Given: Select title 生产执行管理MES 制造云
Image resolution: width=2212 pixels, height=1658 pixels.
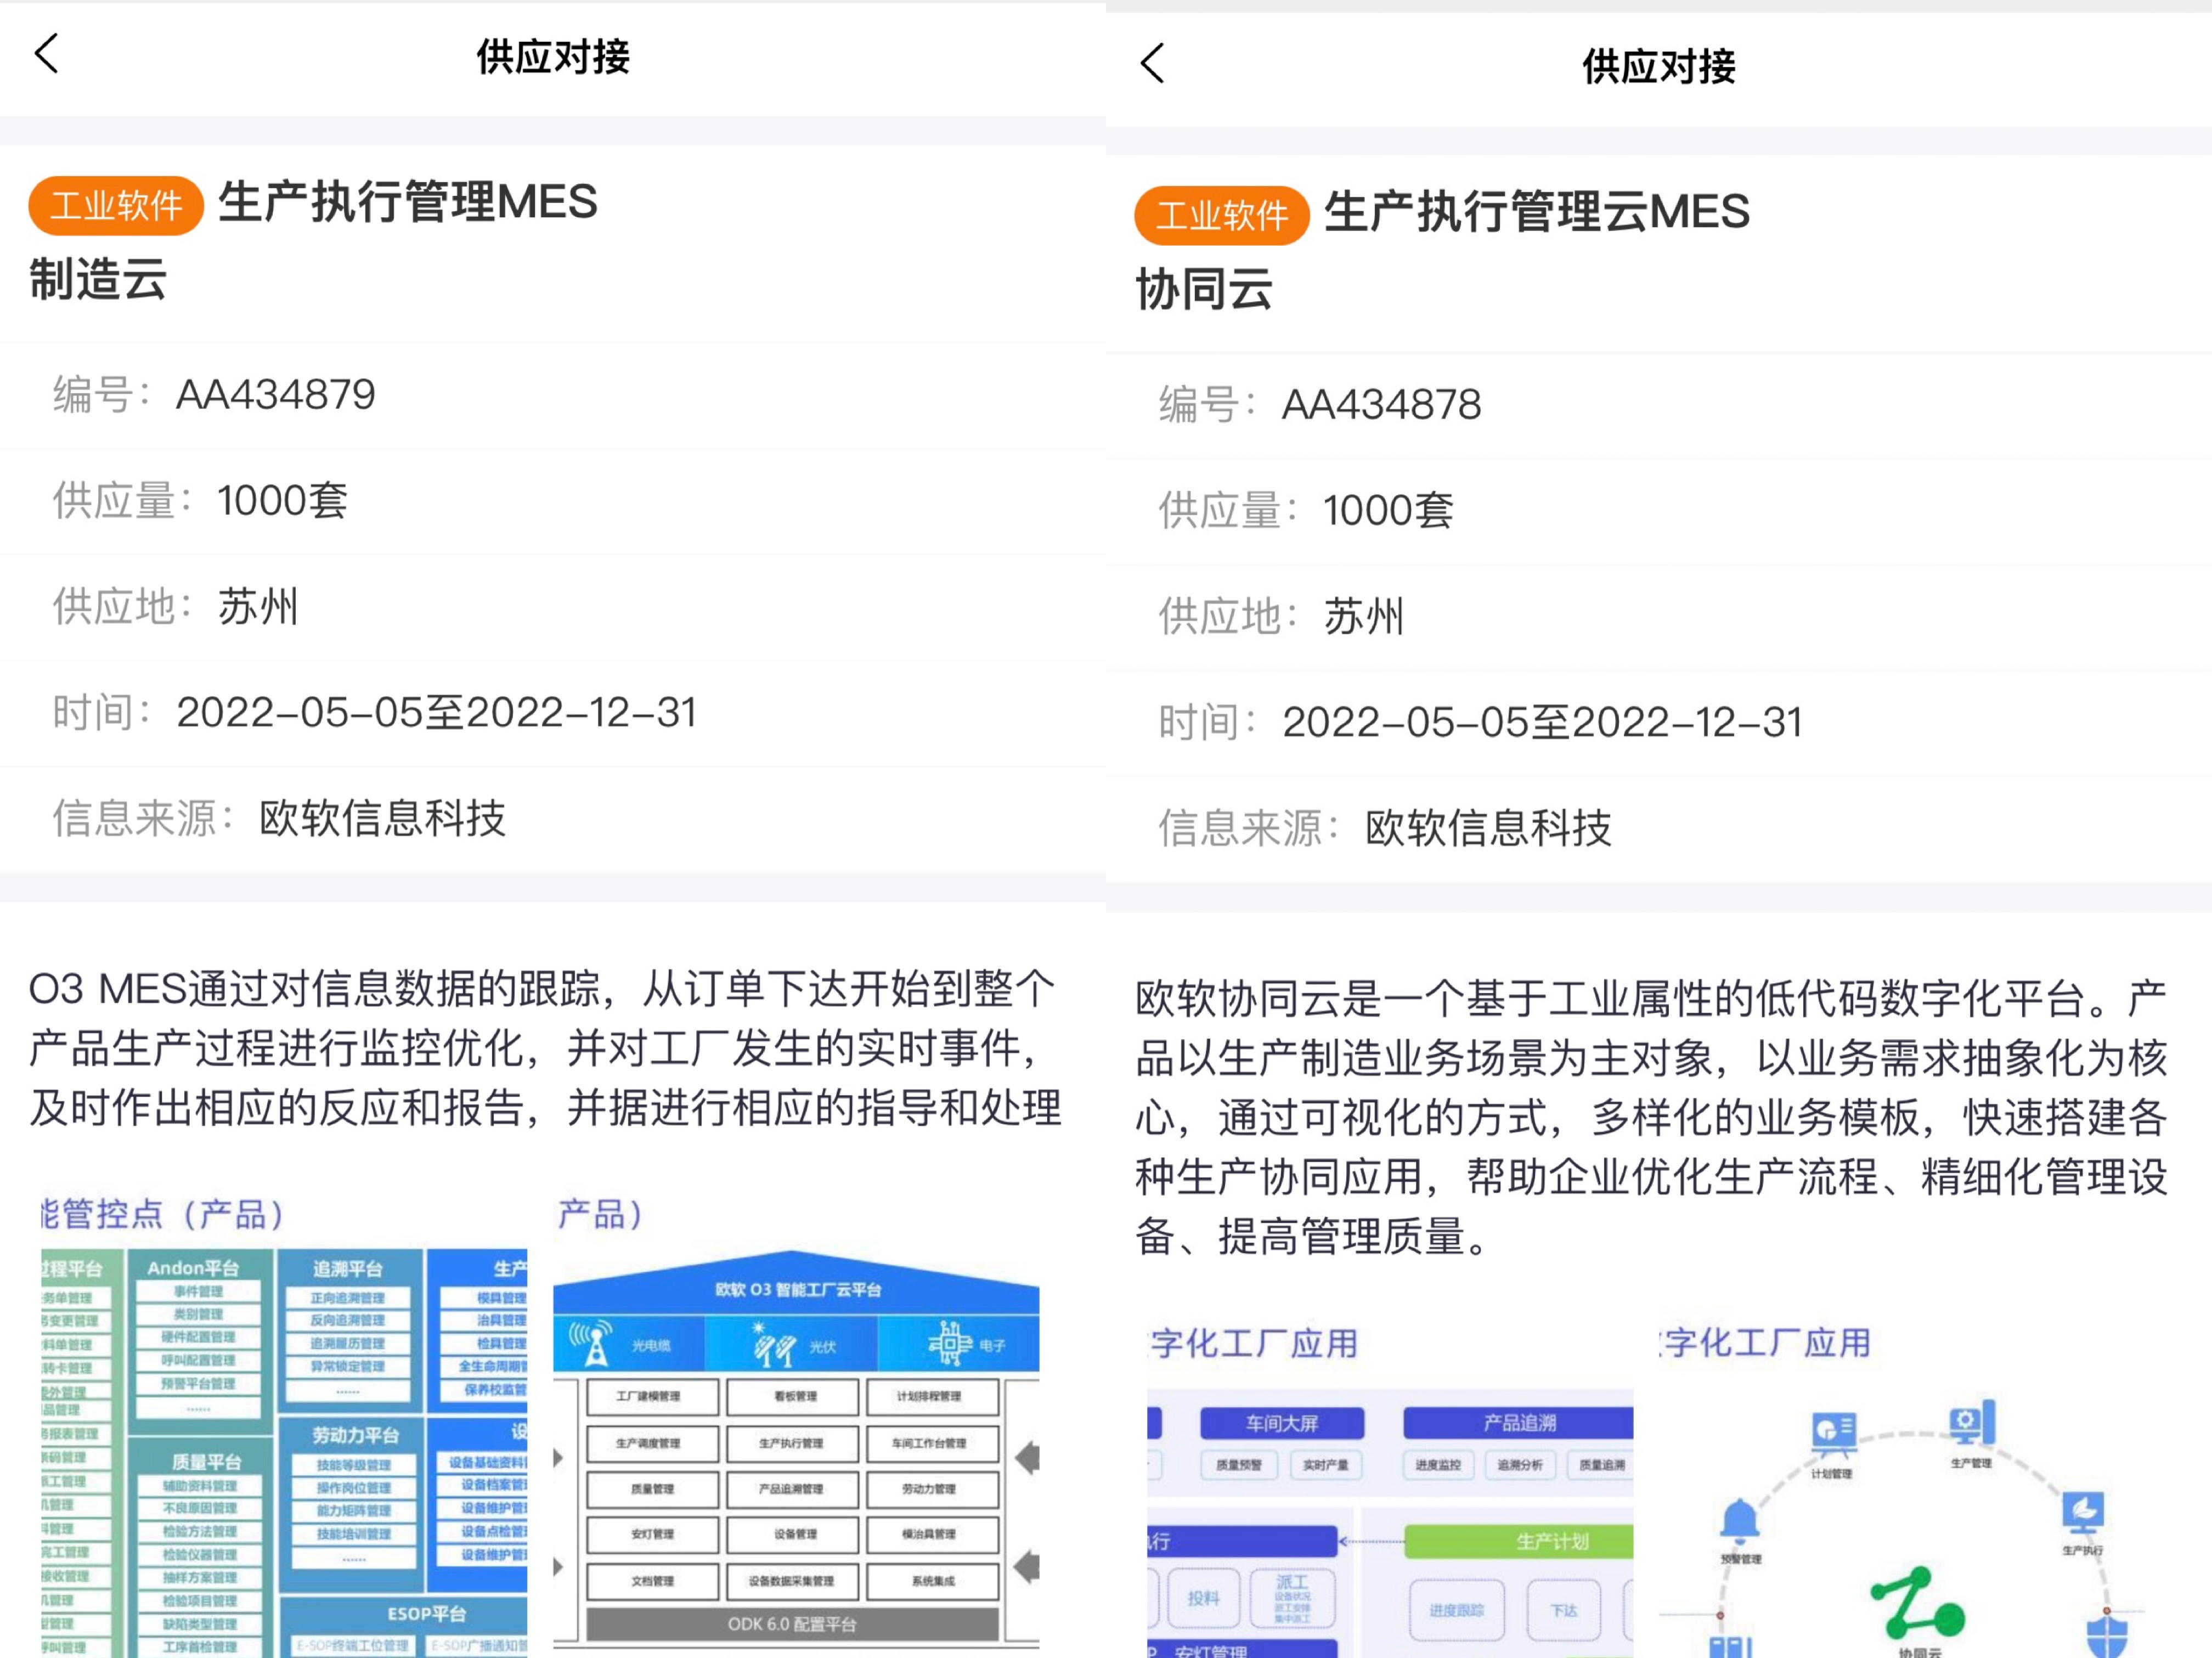Looking at the screenshot, I should (x=313, y=240).
